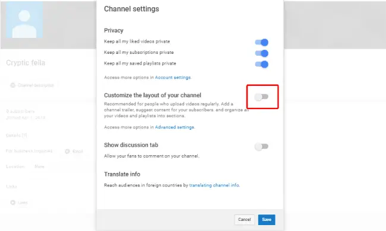Open the Advanced settings link
This screenshot has height=231, width=386.
coord(174,127)
